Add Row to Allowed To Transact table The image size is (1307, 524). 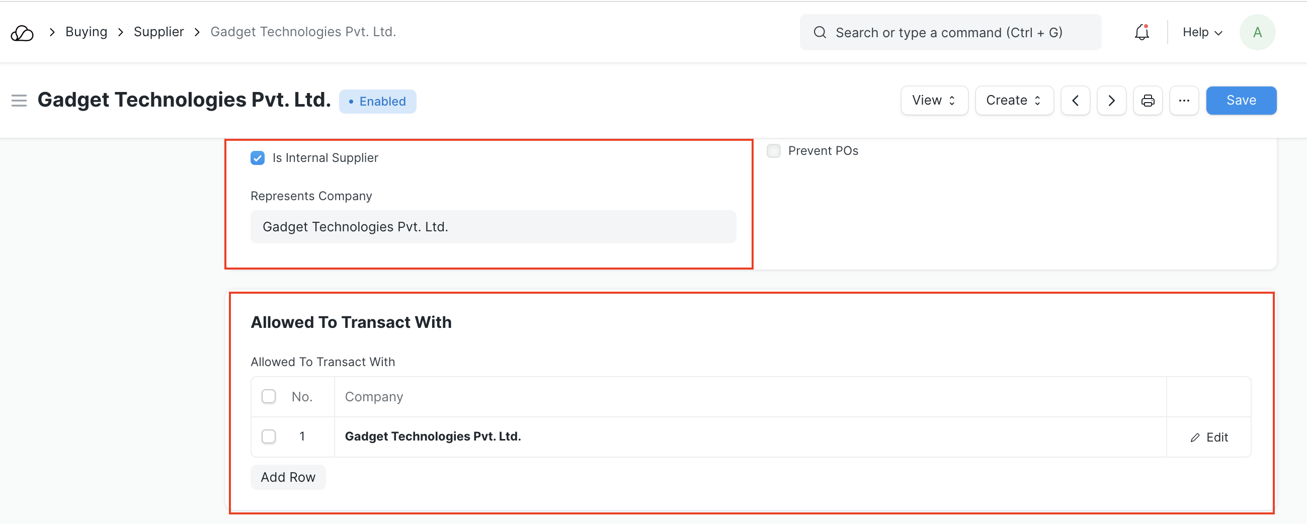click(x=288, y=477)
